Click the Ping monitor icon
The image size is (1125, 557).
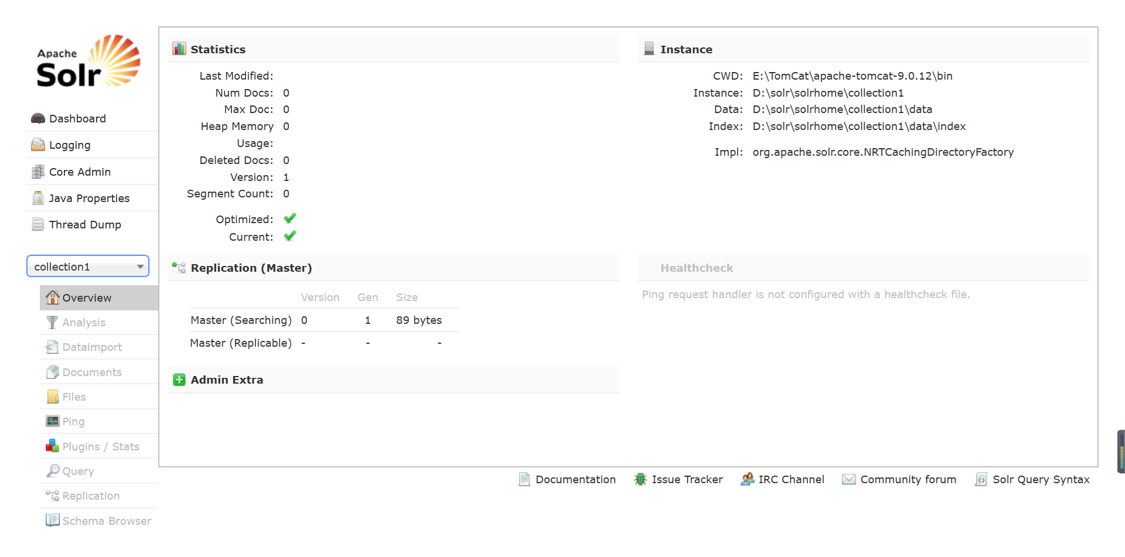[53, 421]
